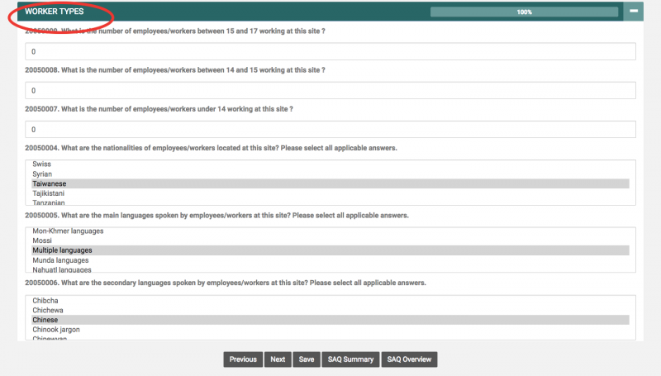Click the 100% progress bar
The height and width of the screenshot is (376, 661).
(524, 12)
